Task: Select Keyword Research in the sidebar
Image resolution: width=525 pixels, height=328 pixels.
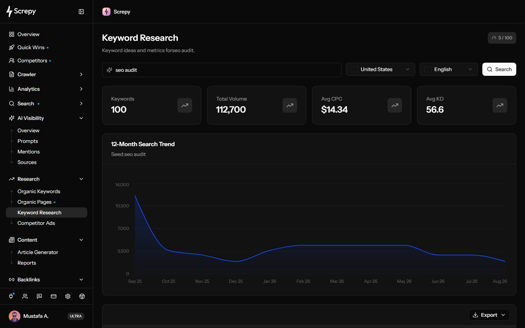Action: pos(46,212)
